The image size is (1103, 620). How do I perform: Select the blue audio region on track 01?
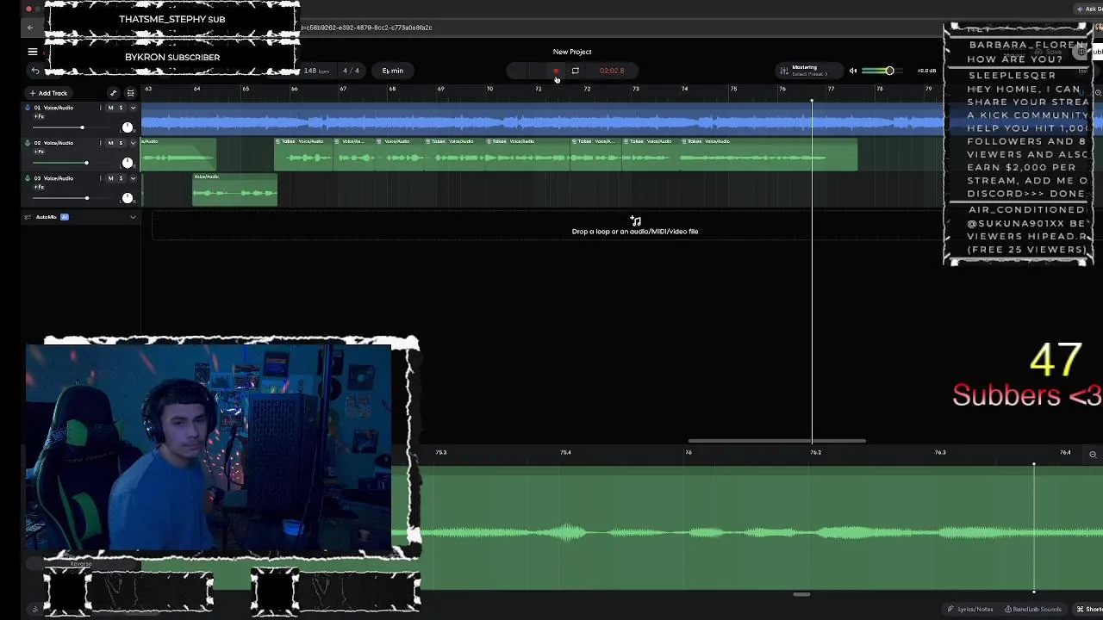pyautogui.click(x=543, y=121)
